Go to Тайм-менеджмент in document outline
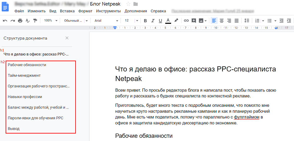Viewport: 294px width, 141px height. point(24,75)
